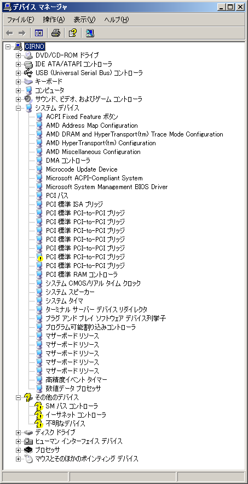
Task: Select AMD HyperTransport(tm) Configuration device
Action: [x=101, y=143]
